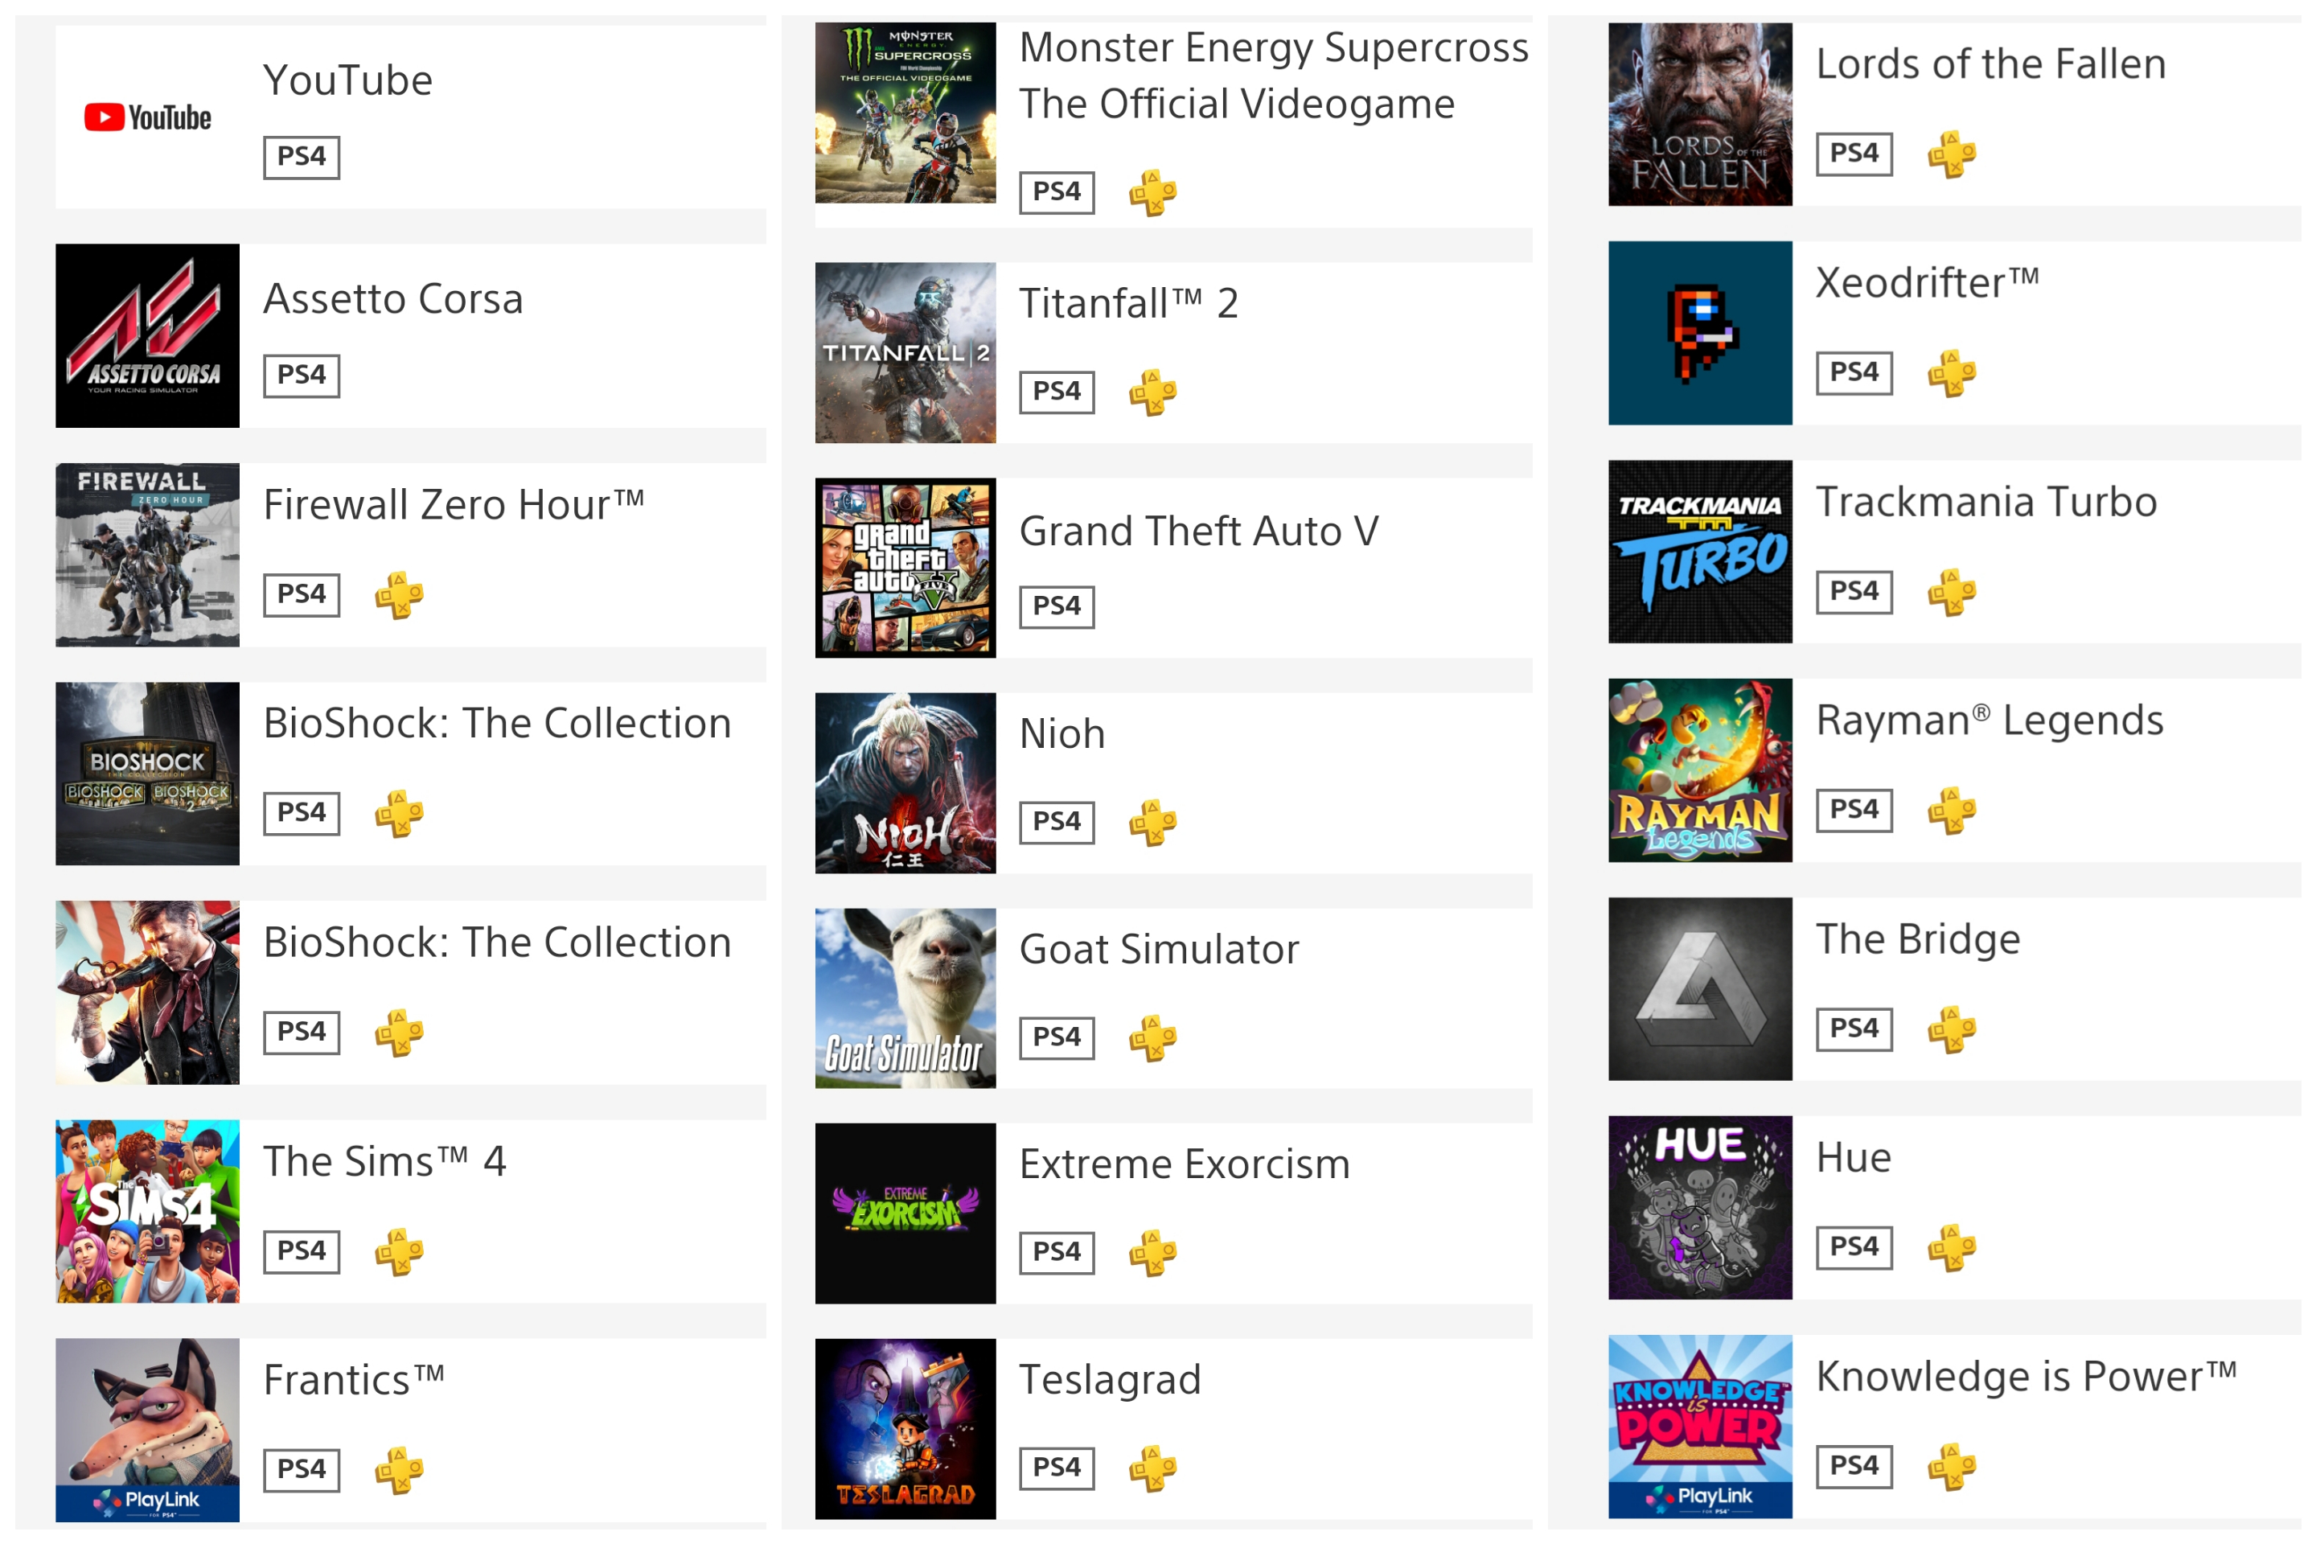The width and height of the screenshot is (2316, 1544).
Task: Select the Xeodrifter title text
Action: point(1927,282)
